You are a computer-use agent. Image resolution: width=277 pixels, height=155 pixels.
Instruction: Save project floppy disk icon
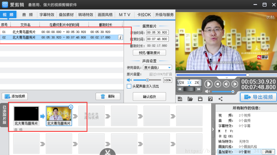click(x=200, y=99)
